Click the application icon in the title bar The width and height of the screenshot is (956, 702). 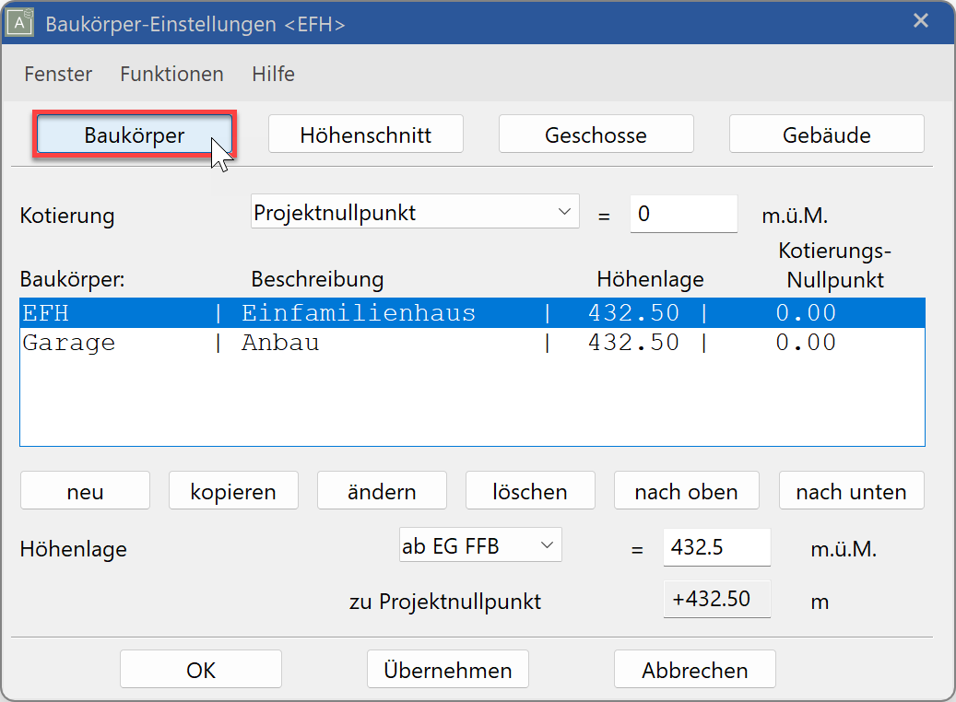(21, 20)
